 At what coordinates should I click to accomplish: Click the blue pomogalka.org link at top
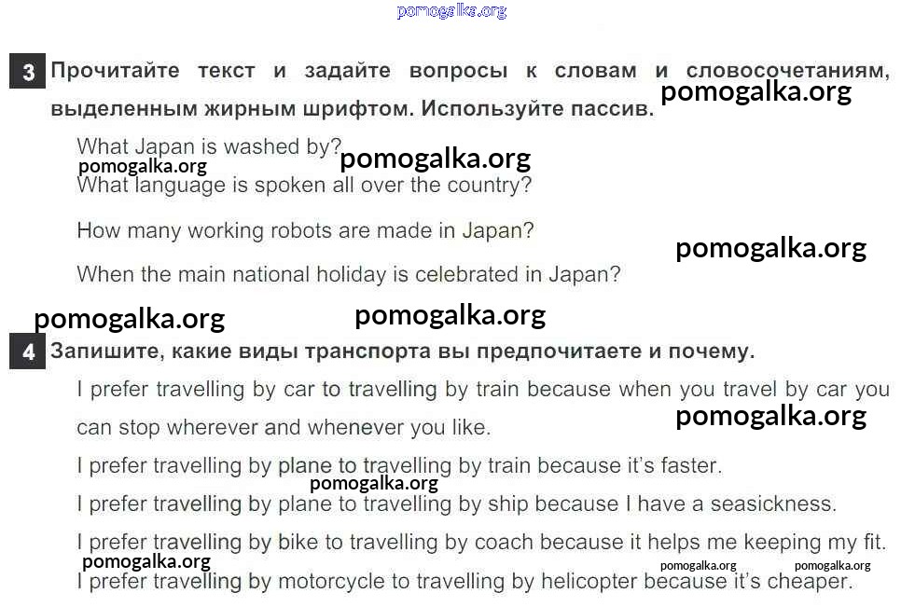pos(450,11)
